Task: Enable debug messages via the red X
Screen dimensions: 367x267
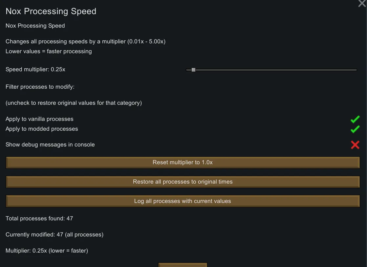Action: [355, 145]
